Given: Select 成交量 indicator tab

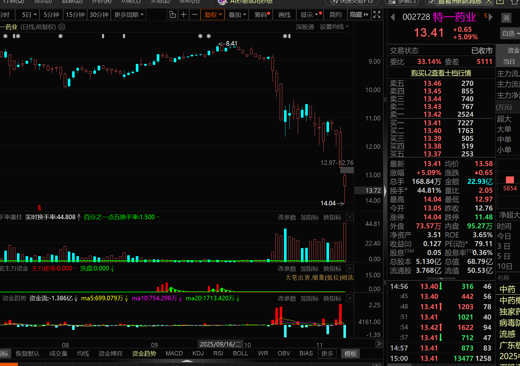Looking at the screenshot, I should (x=58, y=353).
